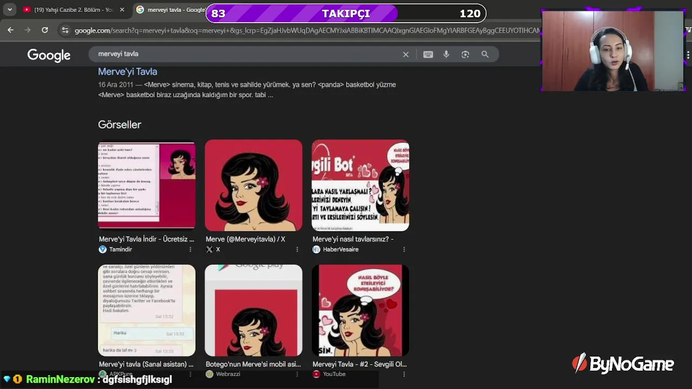Viewport: 692px width, 389px height.
Task: Click the X source logo icon
Action: point(209,250)
